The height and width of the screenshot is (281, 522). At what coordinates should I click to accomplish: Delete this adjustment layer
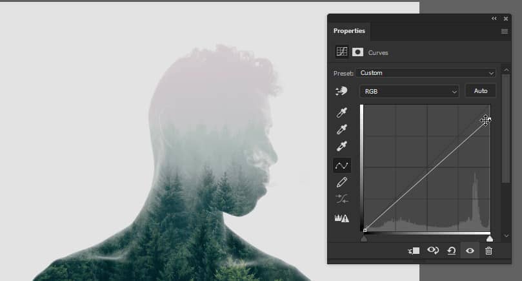tap(488, 251)
